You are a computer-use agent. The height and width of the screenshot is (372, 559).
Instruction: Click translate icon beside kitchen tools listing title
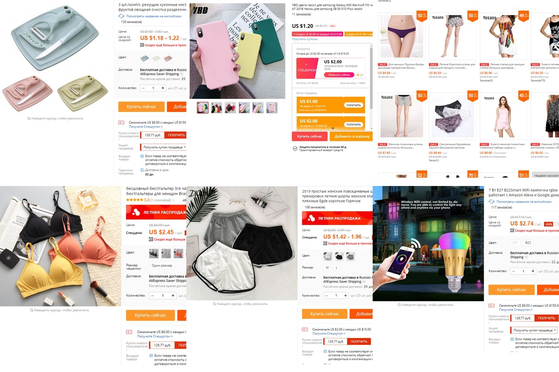click(121, 16)
